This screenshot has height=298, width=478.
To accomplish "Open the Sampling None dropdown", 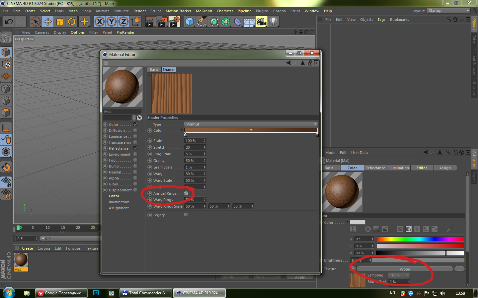I will [x=399, y=275].
